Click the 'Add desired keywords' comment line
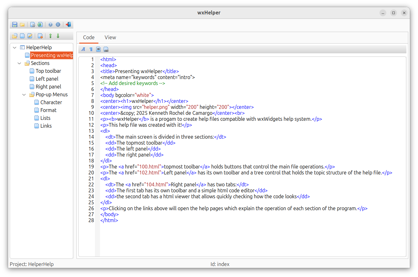Image resolution: width=418 pixels, height=277 pixels. tap(133, 83)
